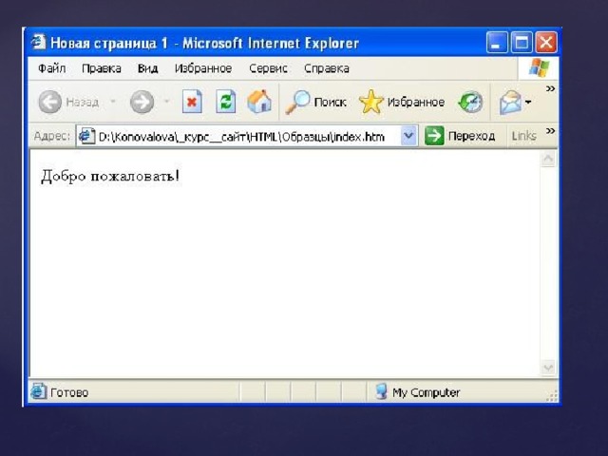Click the scrollbar up arrow
Screen dimensions: 608x456
tap(548, 159)
